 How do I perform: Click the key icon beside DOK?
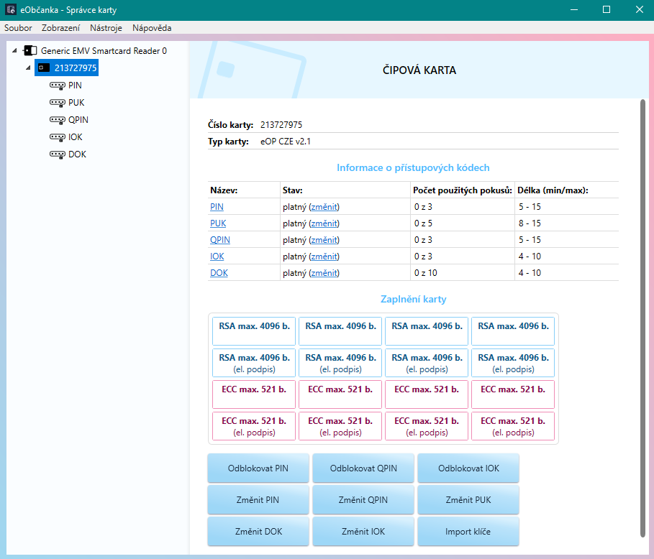[57, 154]
